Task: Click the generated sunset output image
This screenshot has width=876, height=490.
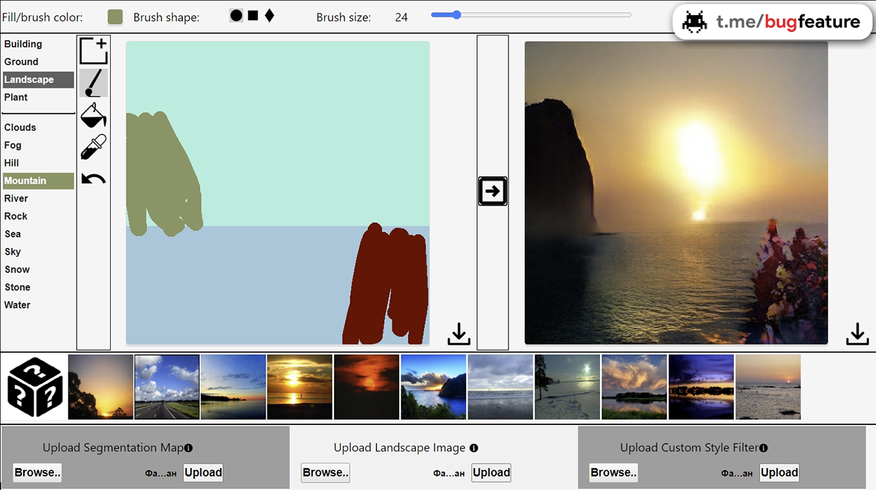Action: [676, 193]
